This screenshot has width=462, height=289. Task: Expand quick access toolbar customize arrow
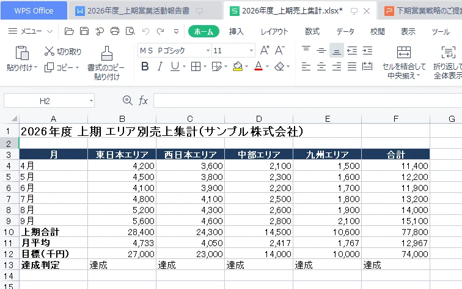176,31
